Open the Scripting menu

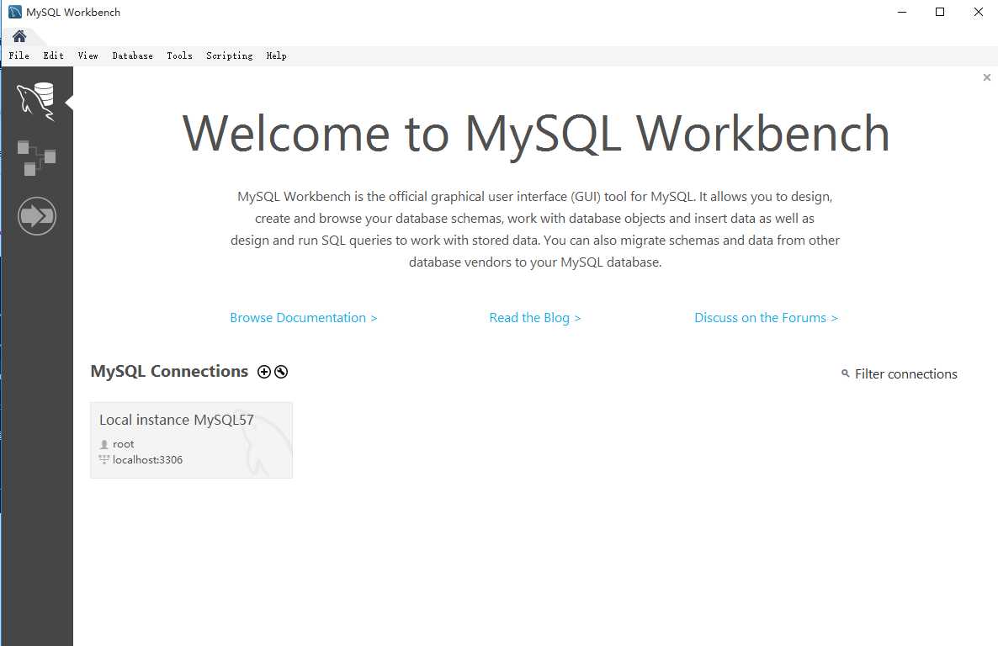click(229, 56)
